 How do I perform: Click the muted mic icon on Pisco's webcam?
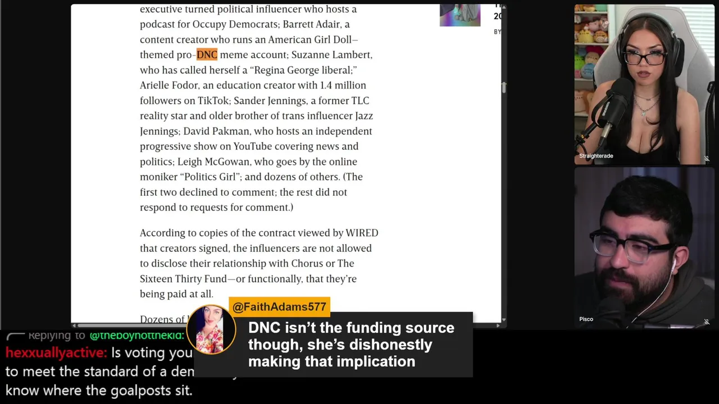[707, 322]
